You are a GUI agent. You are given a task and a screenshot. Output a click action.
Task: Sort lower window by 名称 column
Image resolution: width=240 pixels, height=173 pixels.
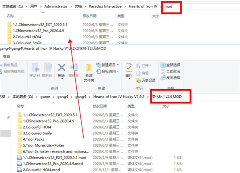coord(20,106)
